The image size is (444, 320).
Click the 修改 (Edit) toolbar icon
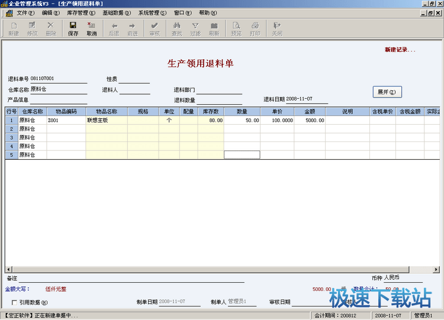click(32, 28)
